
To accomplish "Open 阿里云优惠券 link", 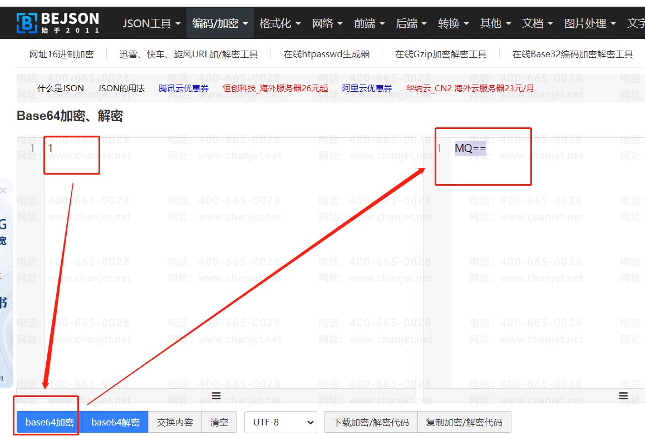I will [367, 88].
